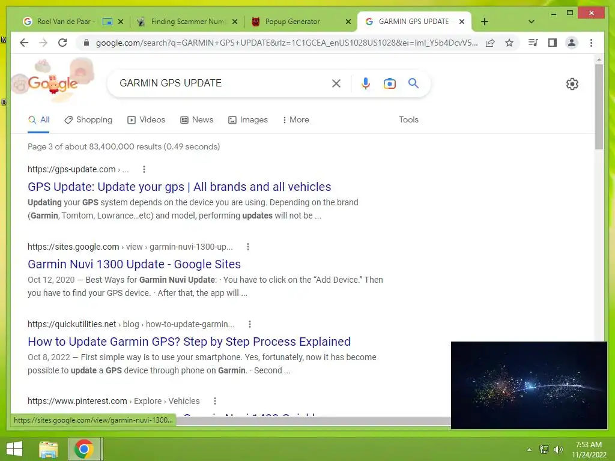This screenshot has height=461, width=615.
Task: Open the media control icon
Action: tap(533, 43)
